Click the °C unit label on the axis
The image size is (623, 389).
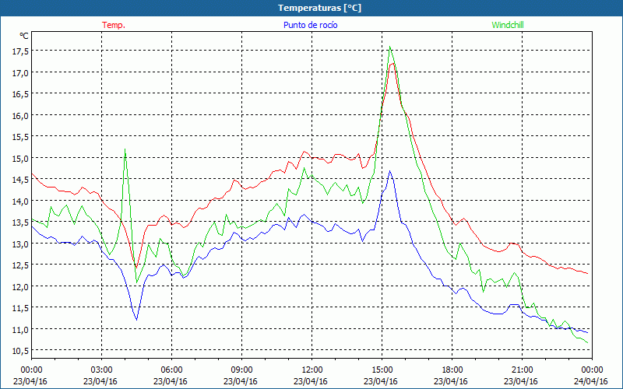(24, 36)
